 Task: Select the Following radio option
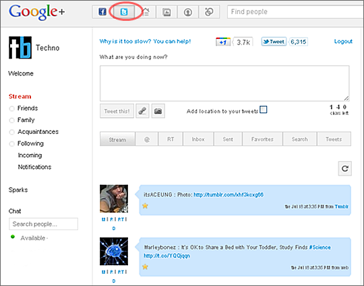click(x=11, y=144)
